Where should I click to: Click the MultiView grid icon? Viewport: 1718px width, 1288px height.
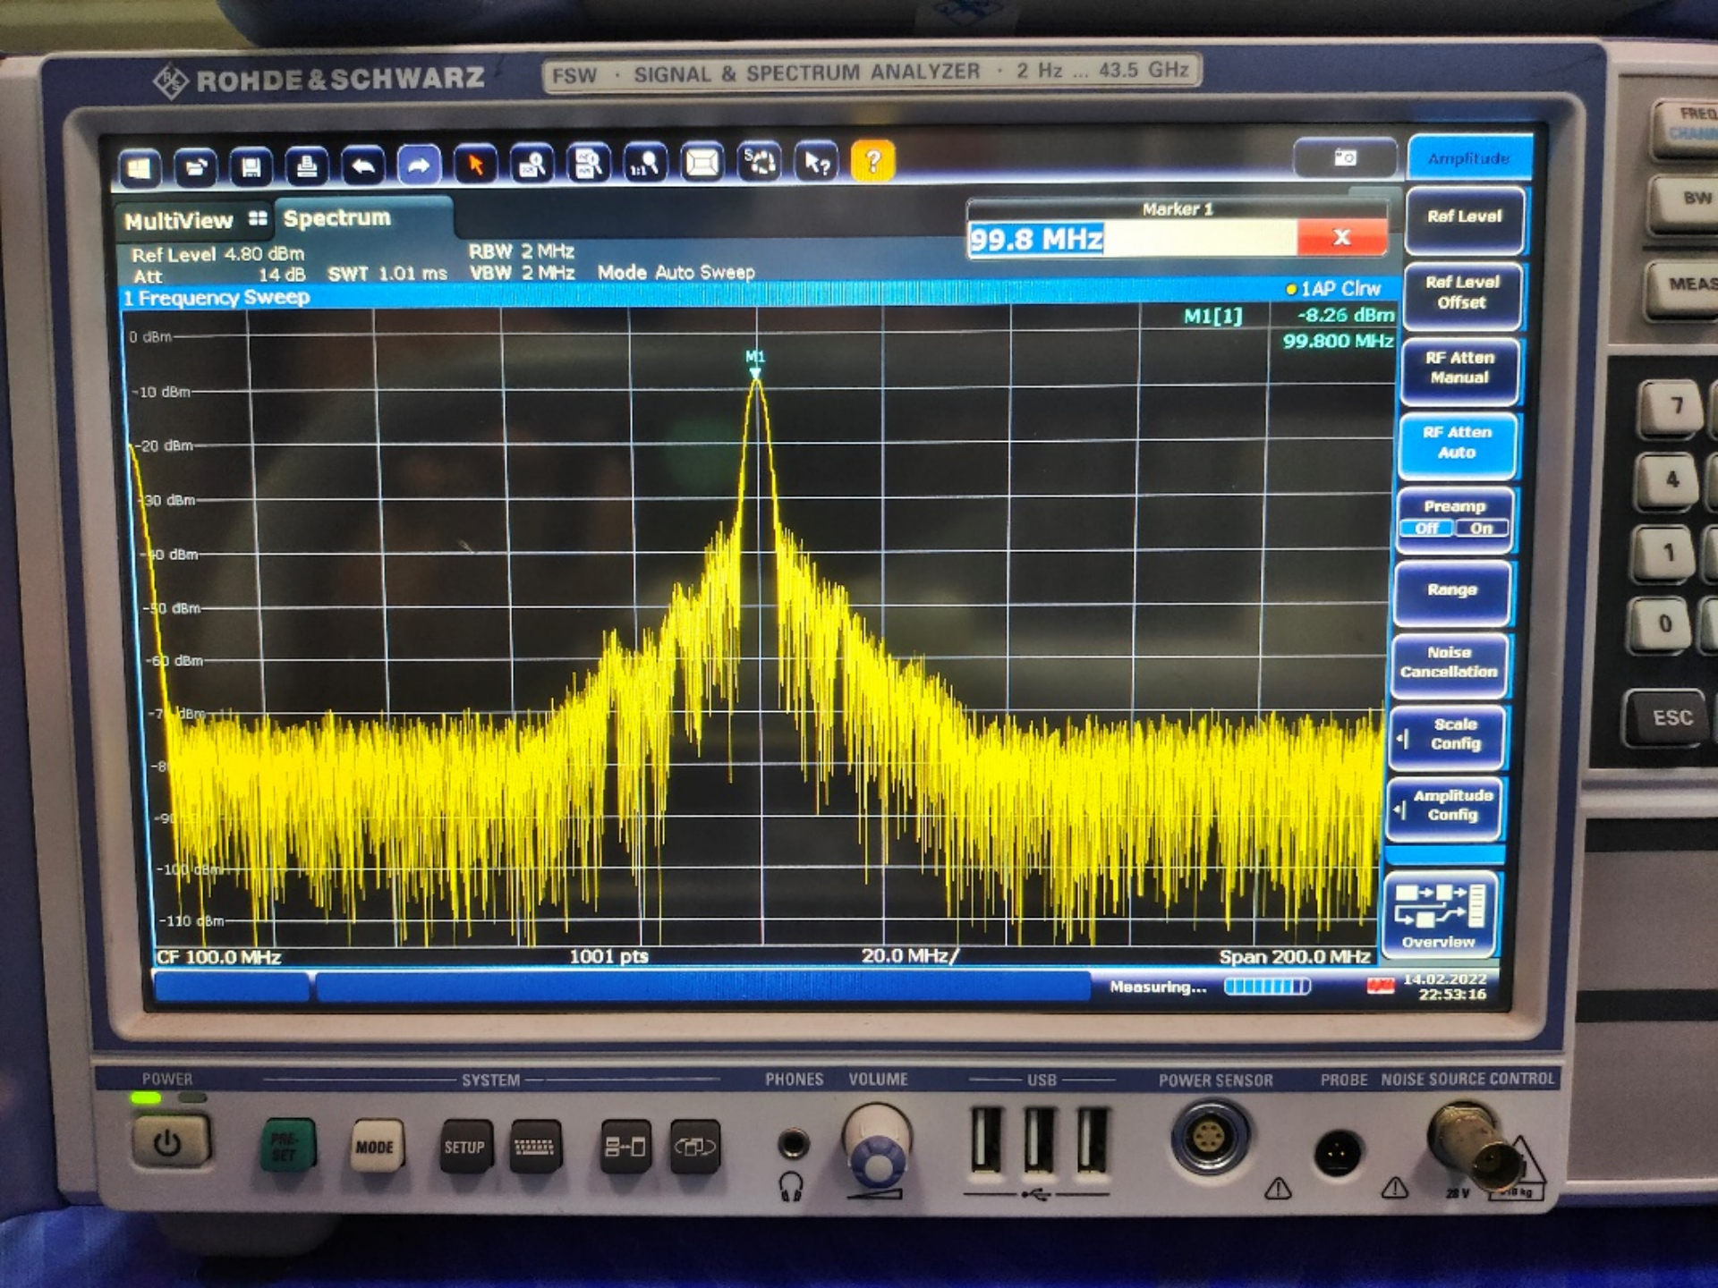tap(258, 218)
